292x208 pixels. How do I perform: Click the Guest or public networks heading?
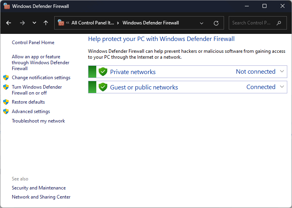tap(144, 87)
